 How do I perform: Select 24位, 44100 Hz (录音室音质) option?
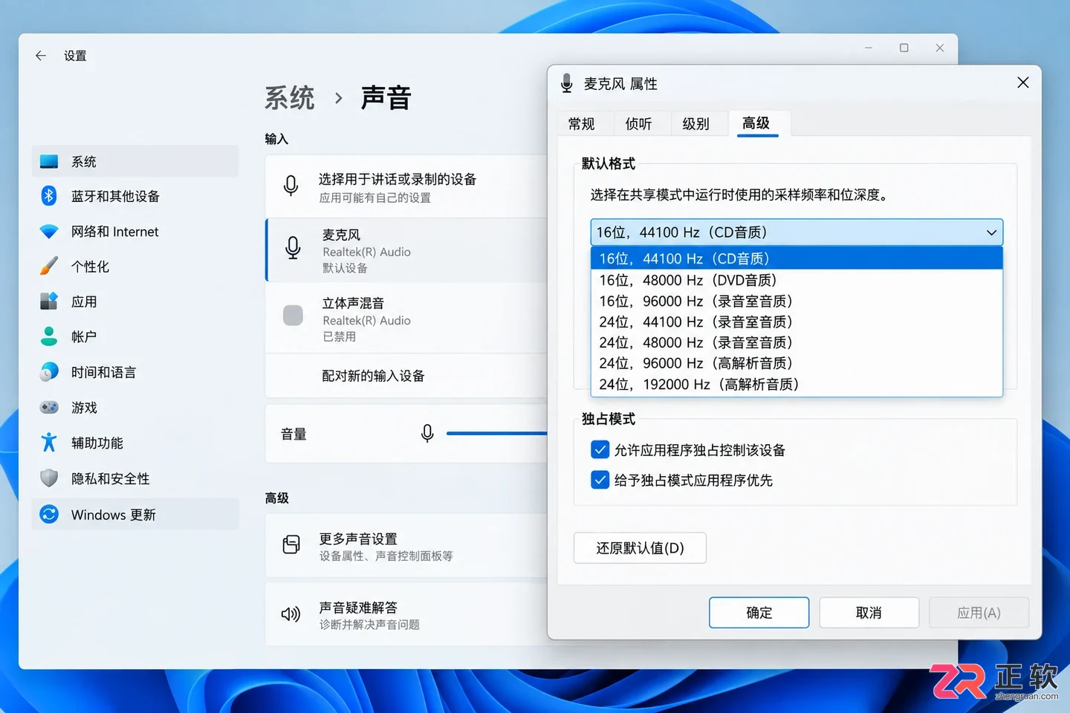pos(797,322)
